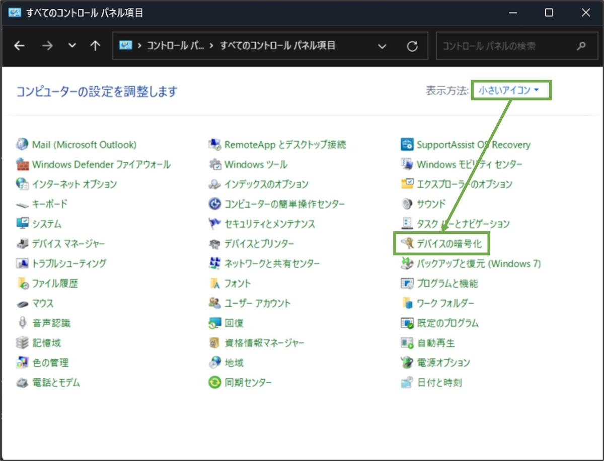Open the 小さいアイコン view dropdown
Viewport: 604px width, 461px height.
pos(509,90)
